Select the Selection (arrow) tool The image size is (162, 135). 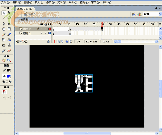click(x=4, y=13)
